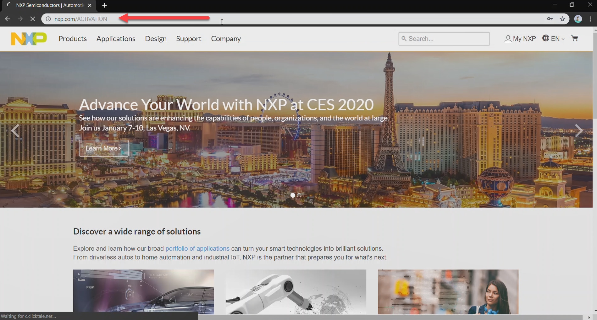Viewport: 597px width, 320px height.
Task: Open the Applications menu
Action: point(116,39)
